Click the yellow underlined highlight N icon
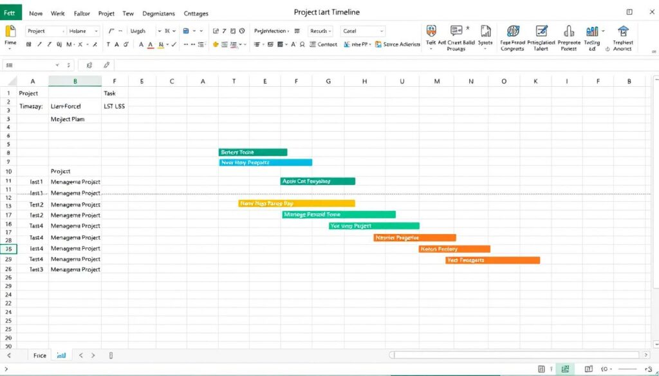659x376 pixels. [x=161, y=44]
